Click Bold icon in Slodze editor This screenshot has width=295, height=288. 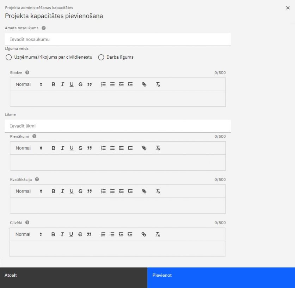54,84
